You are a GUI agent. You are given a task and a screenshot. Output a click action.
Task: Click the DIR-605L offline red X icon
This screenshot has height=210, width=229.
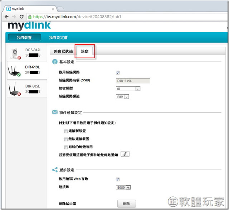coord(19,94)
